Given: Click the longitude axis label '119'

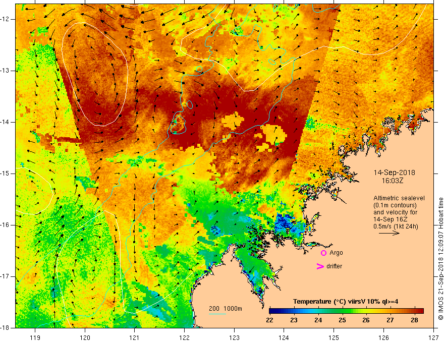Looking at the screenshot, I should pos(35,337).
